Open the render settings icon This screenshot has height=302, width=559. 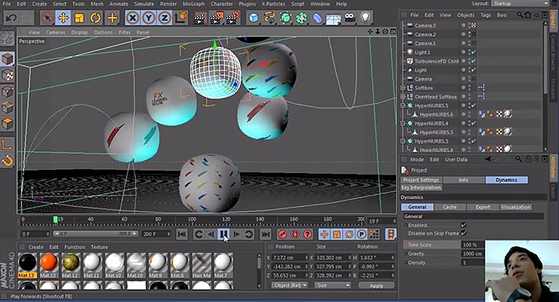(234, 18)
